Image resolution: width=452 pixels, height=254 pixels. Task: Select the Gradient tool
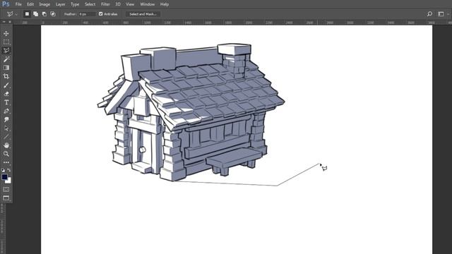tap(6, 68)
